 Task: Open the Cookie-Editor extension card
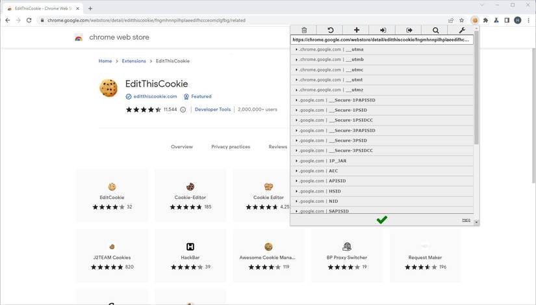[x=190, y=196]
